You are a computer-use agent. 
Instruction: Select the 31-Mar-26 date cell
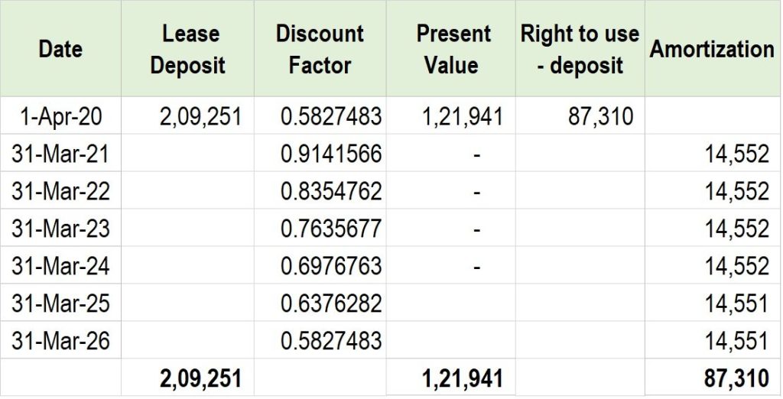pos(60,341)
